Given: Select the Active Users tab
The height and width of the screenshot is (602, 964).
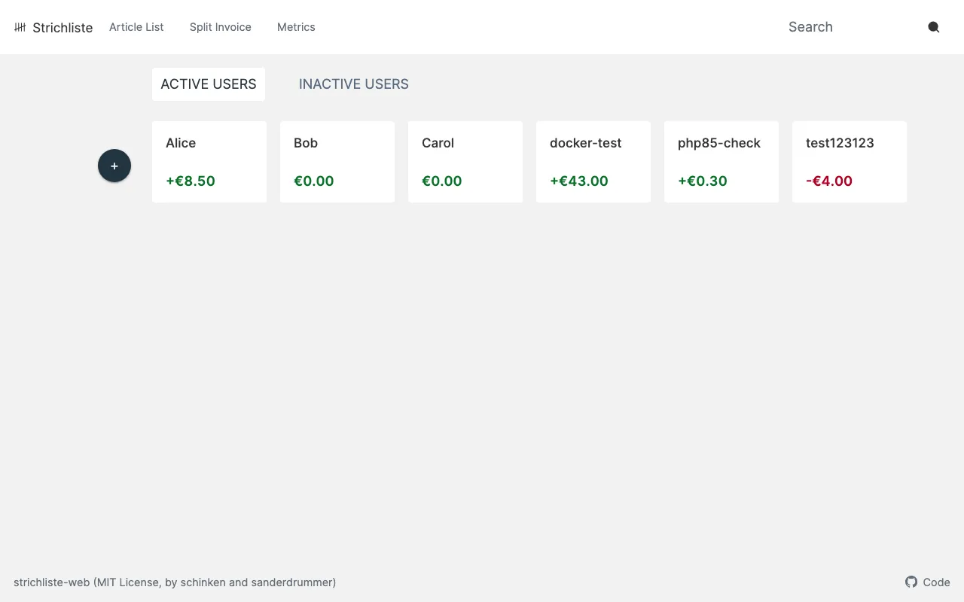Looking at the screenshot, I should (209, 84).
